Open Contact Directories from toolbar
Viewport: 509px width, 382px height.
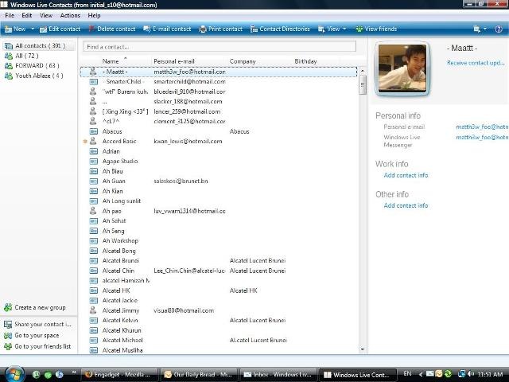click(x=280, y=29)
